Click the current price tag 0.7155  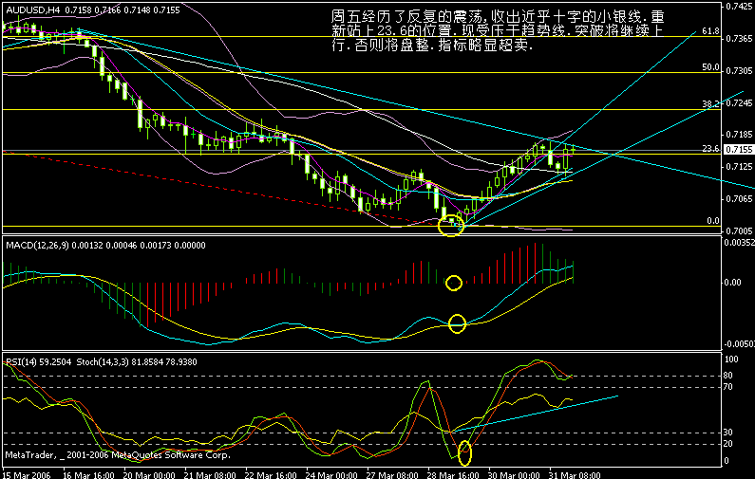coord(737,149)
